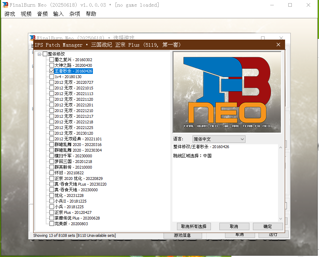Enable 群雄乱舞 2020 - 20220316 checkbox

(52, 145)
